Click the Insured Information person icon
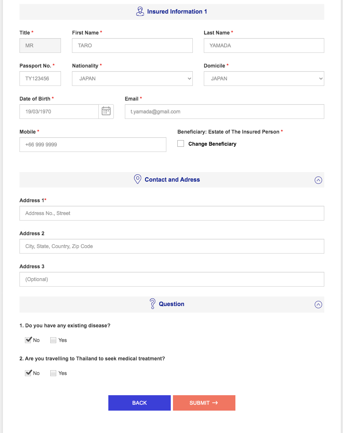This screenshot has width=343, height=433. [140, 11]
